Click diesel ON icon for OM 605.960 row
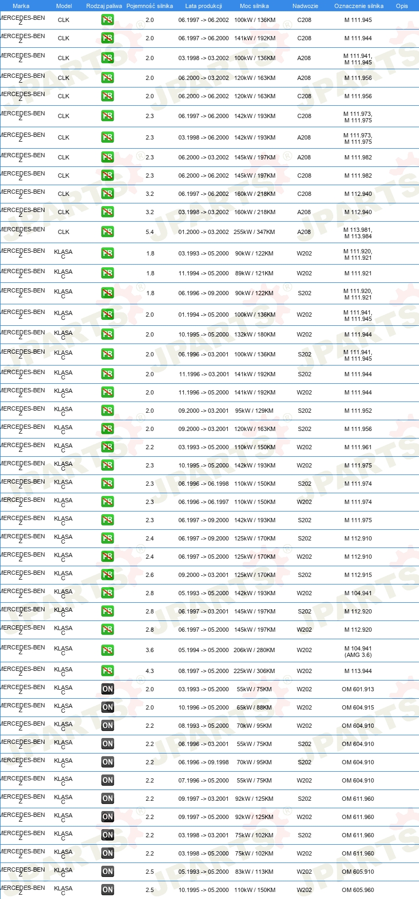Image resolution: width=419 pixels, height=899 pixels. (107, 890)
